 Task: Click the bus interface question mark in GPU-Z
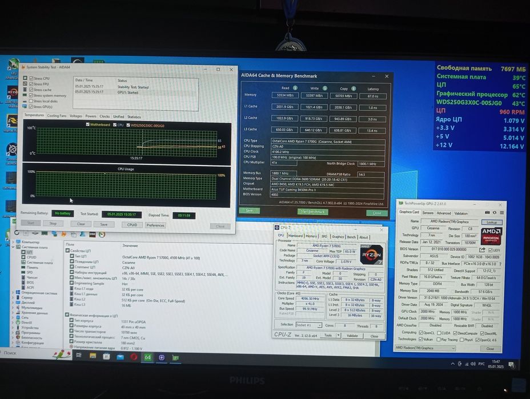(x=500, y=264)
